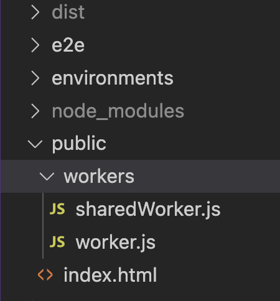Click the JS icon beside worker.js

[x=57, y=242]
